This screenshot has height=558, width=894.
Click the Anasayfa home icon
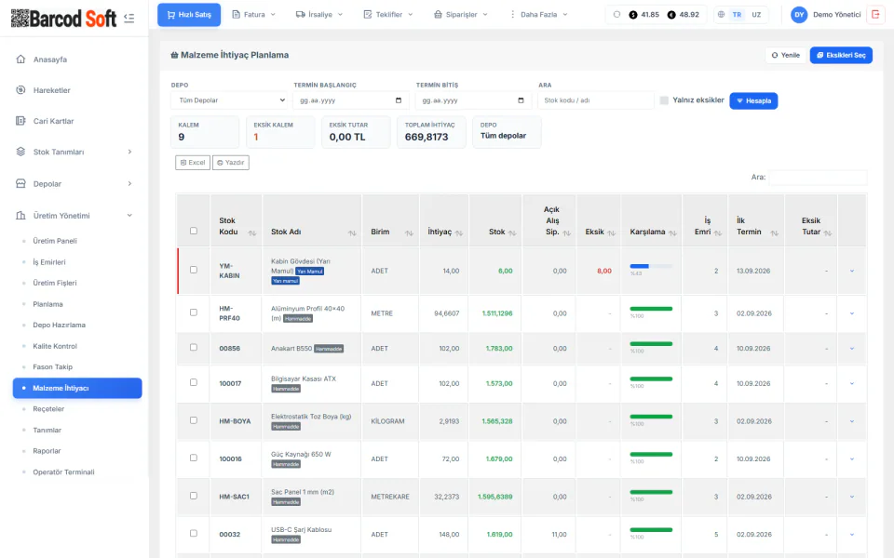pyautogui.click(x=21, y=60)
